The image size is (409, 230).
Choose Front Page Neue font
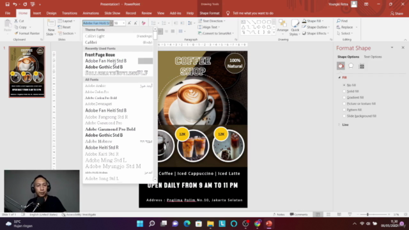(118, 55)
